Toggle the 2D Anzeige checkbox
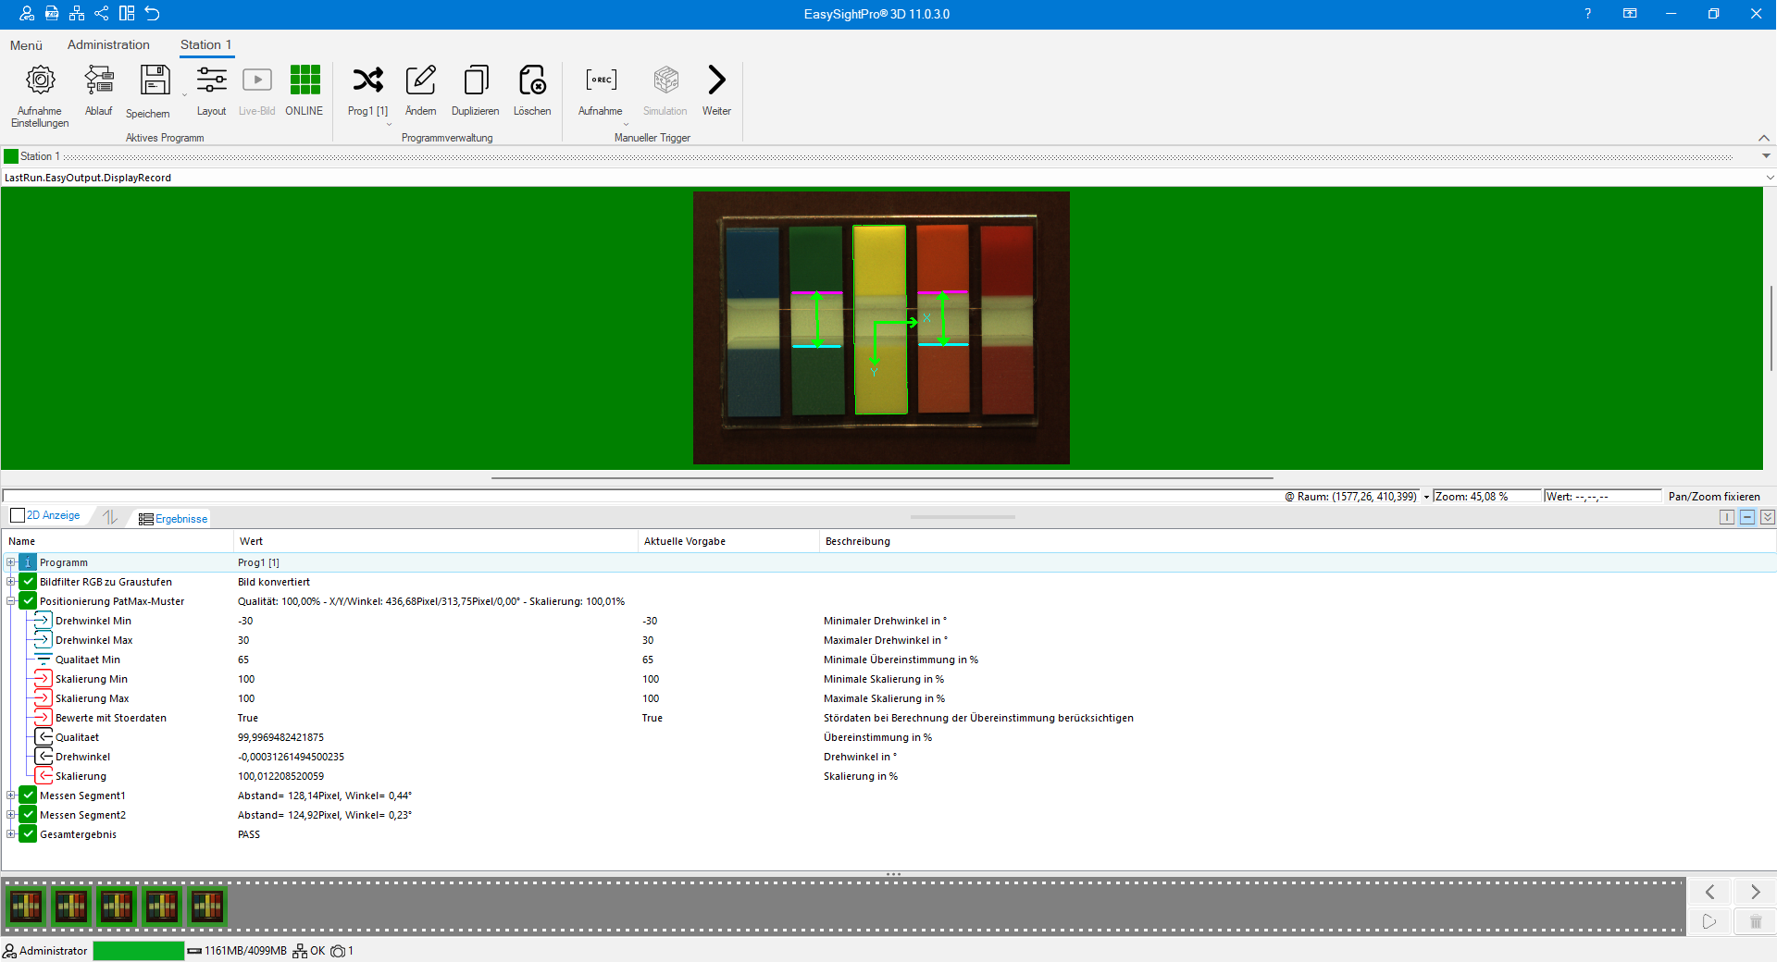Viewport: 1777px width, 962px height. pyautogui.click(x=18, y=516)
